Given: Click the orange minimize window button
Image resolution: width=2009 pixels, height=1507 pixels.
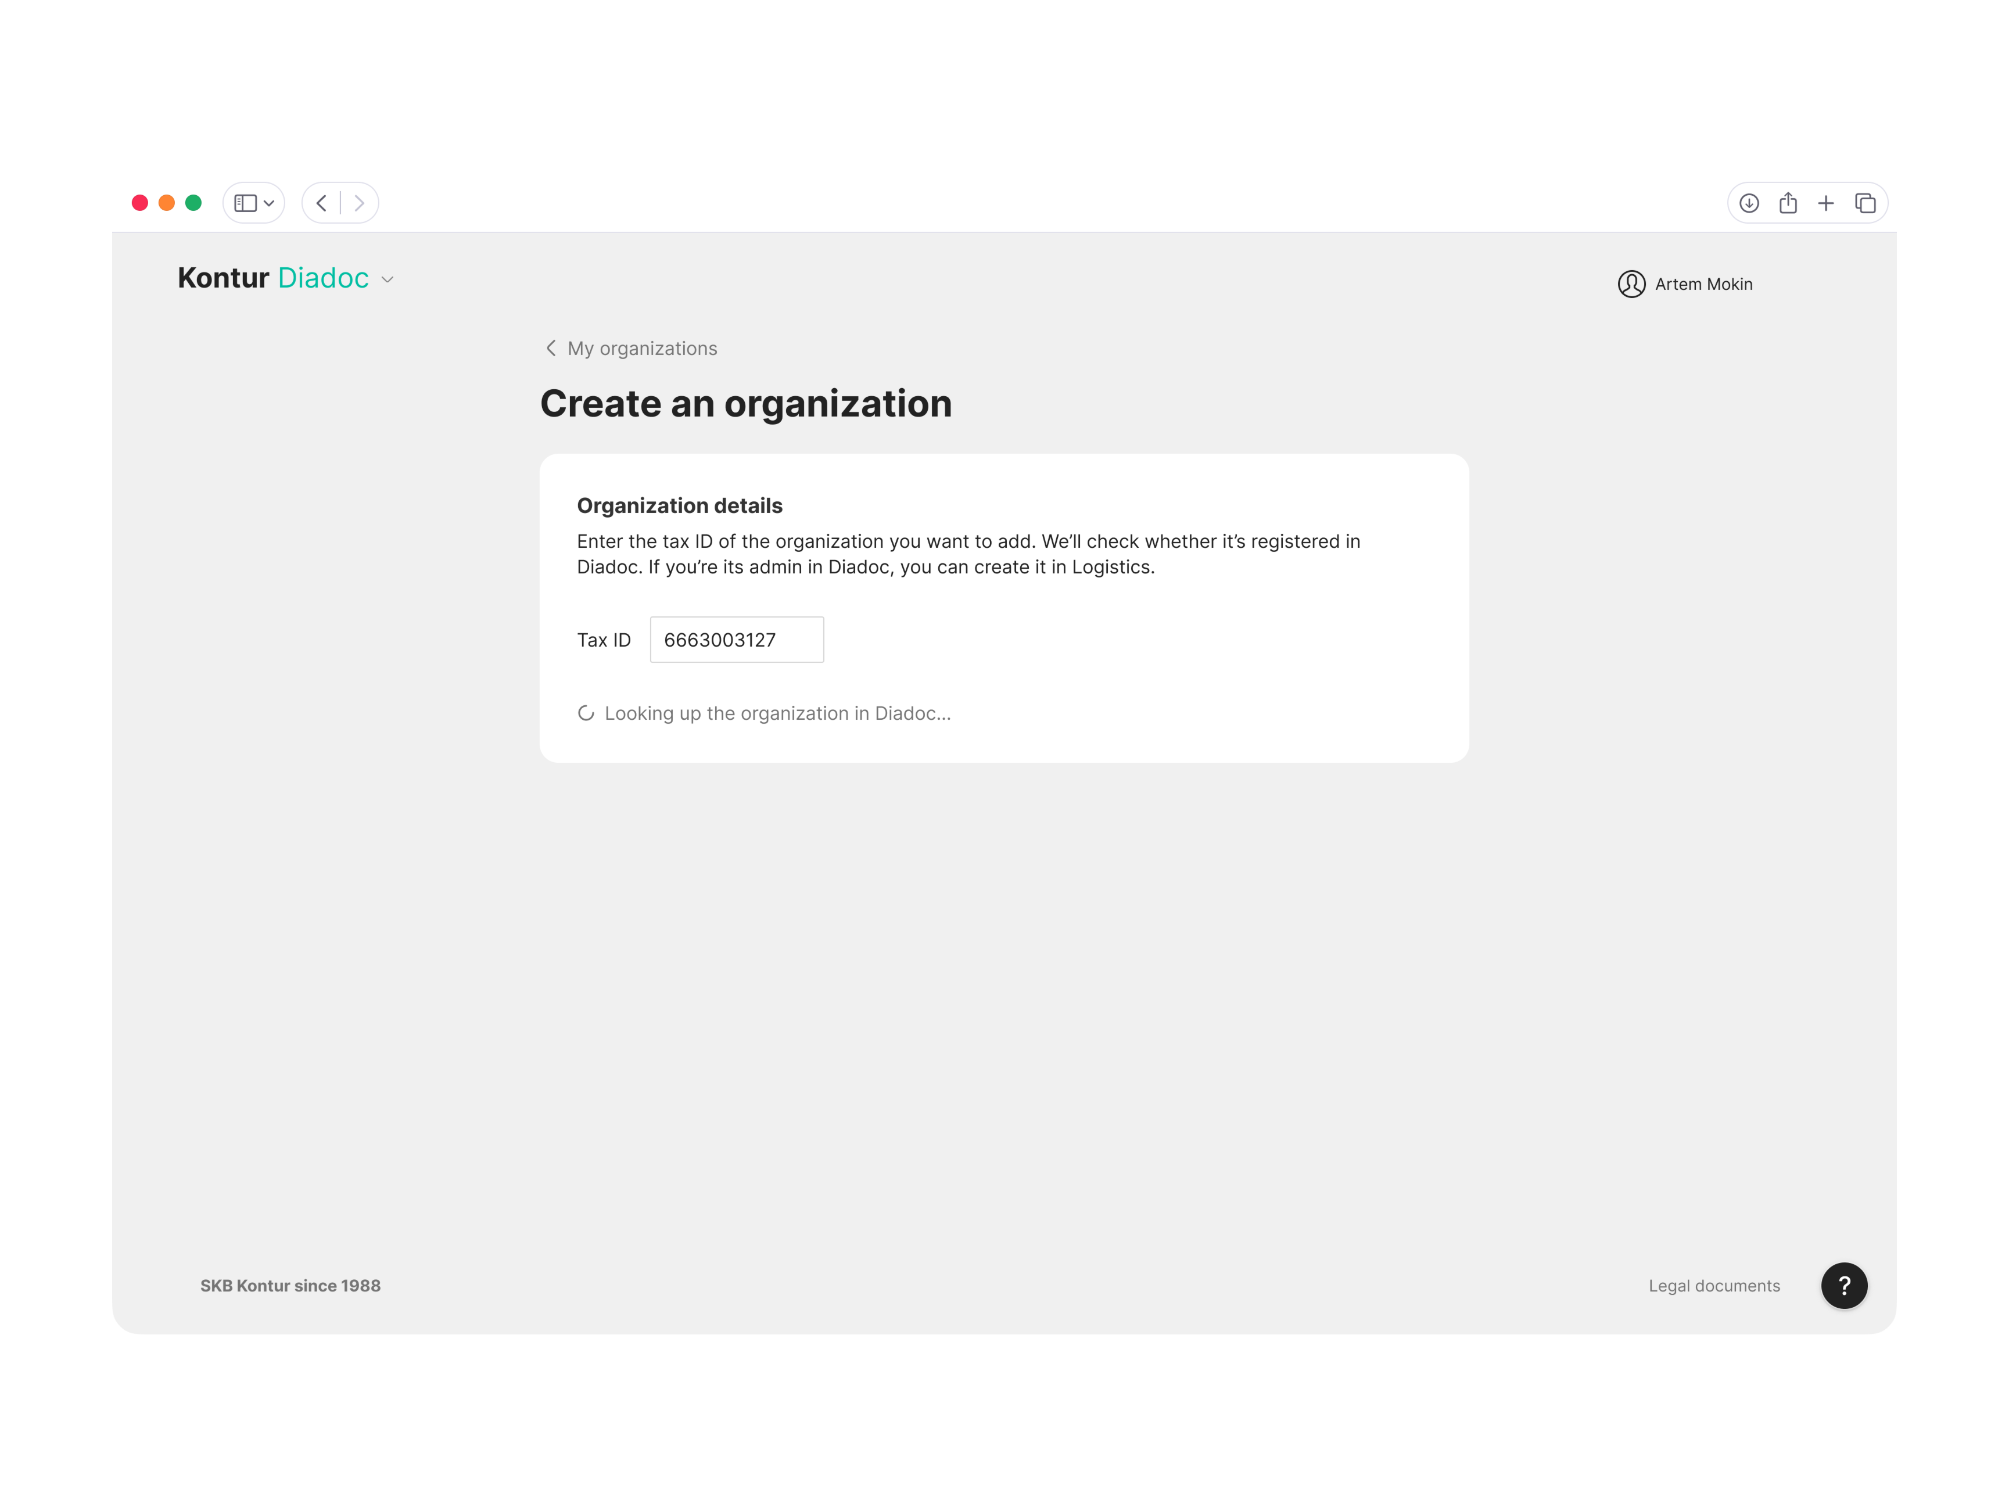Looking at the screenshot, I should (166, 203).
